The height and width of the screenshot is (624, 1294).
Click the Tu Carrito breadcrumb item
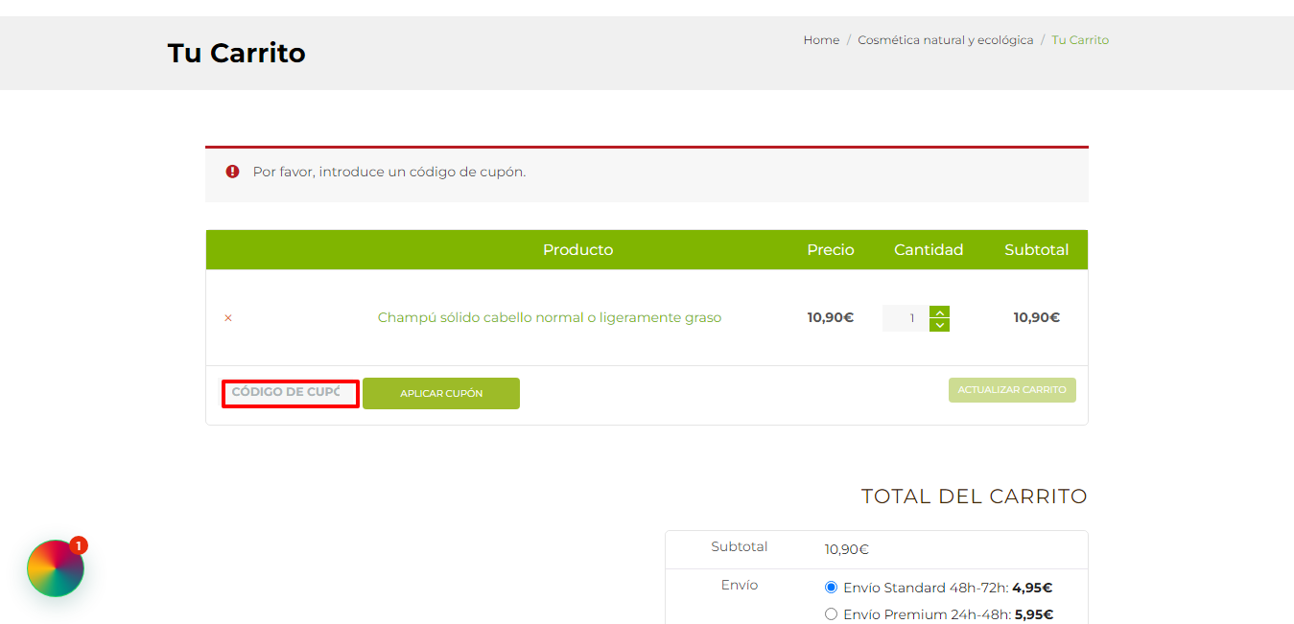[1080, 40]
